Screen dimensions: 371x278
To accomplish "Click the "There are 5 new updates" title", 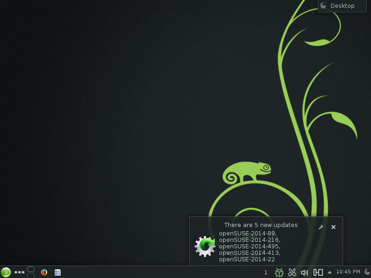I will [261, 225].
